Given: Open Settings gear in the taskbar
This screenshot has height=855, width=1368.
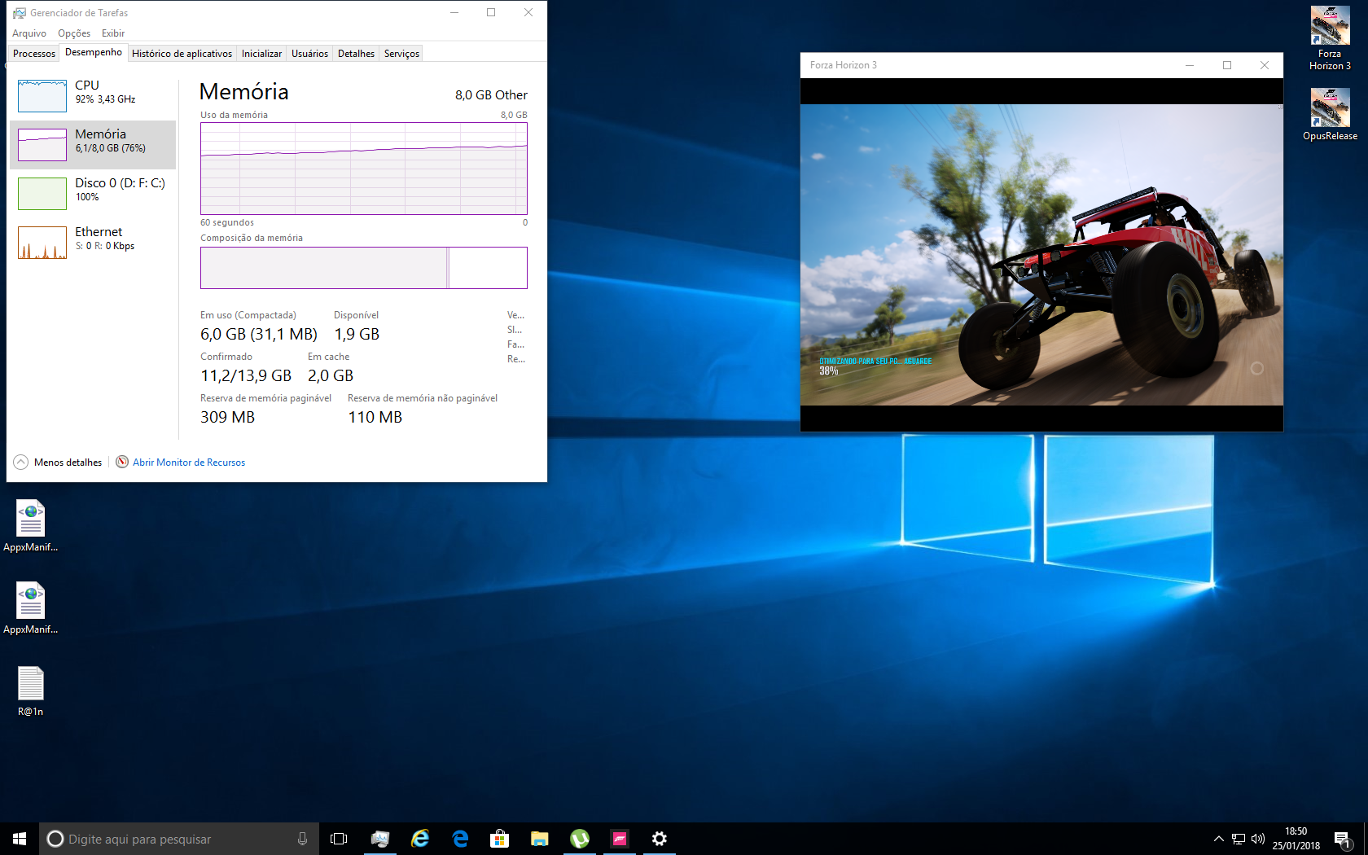Looking at the screenshot, I should [x=660, y=839].
